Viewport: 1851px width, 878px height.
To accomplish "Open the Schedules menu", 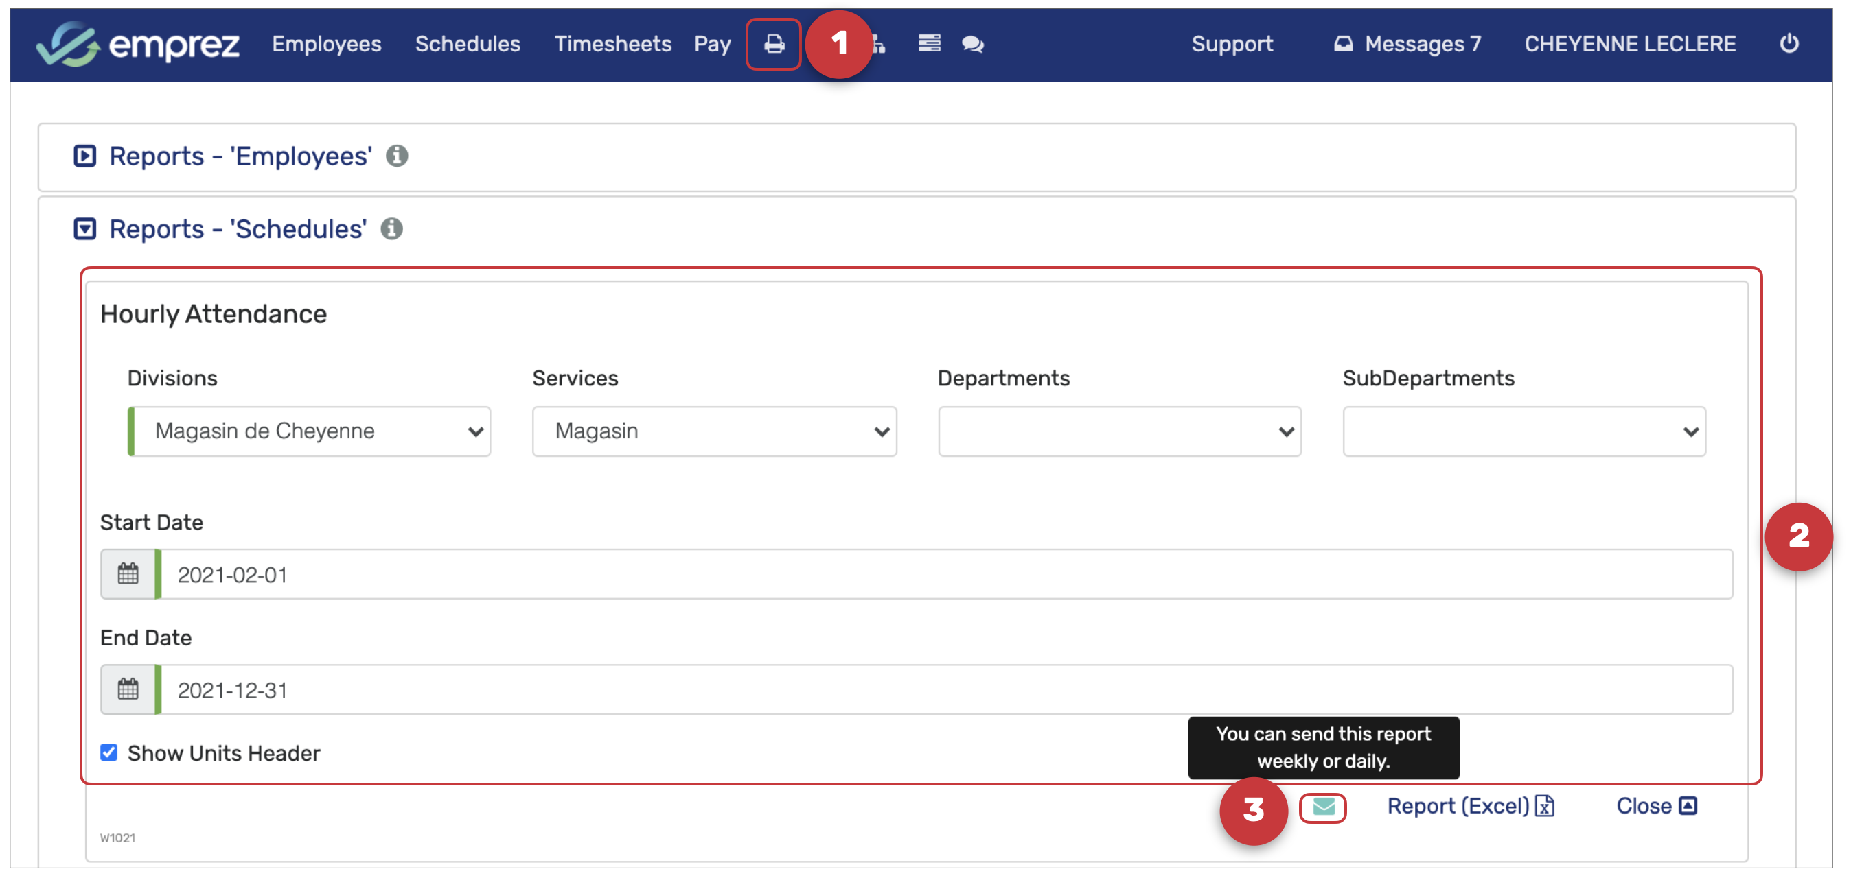I will [467, 45].
